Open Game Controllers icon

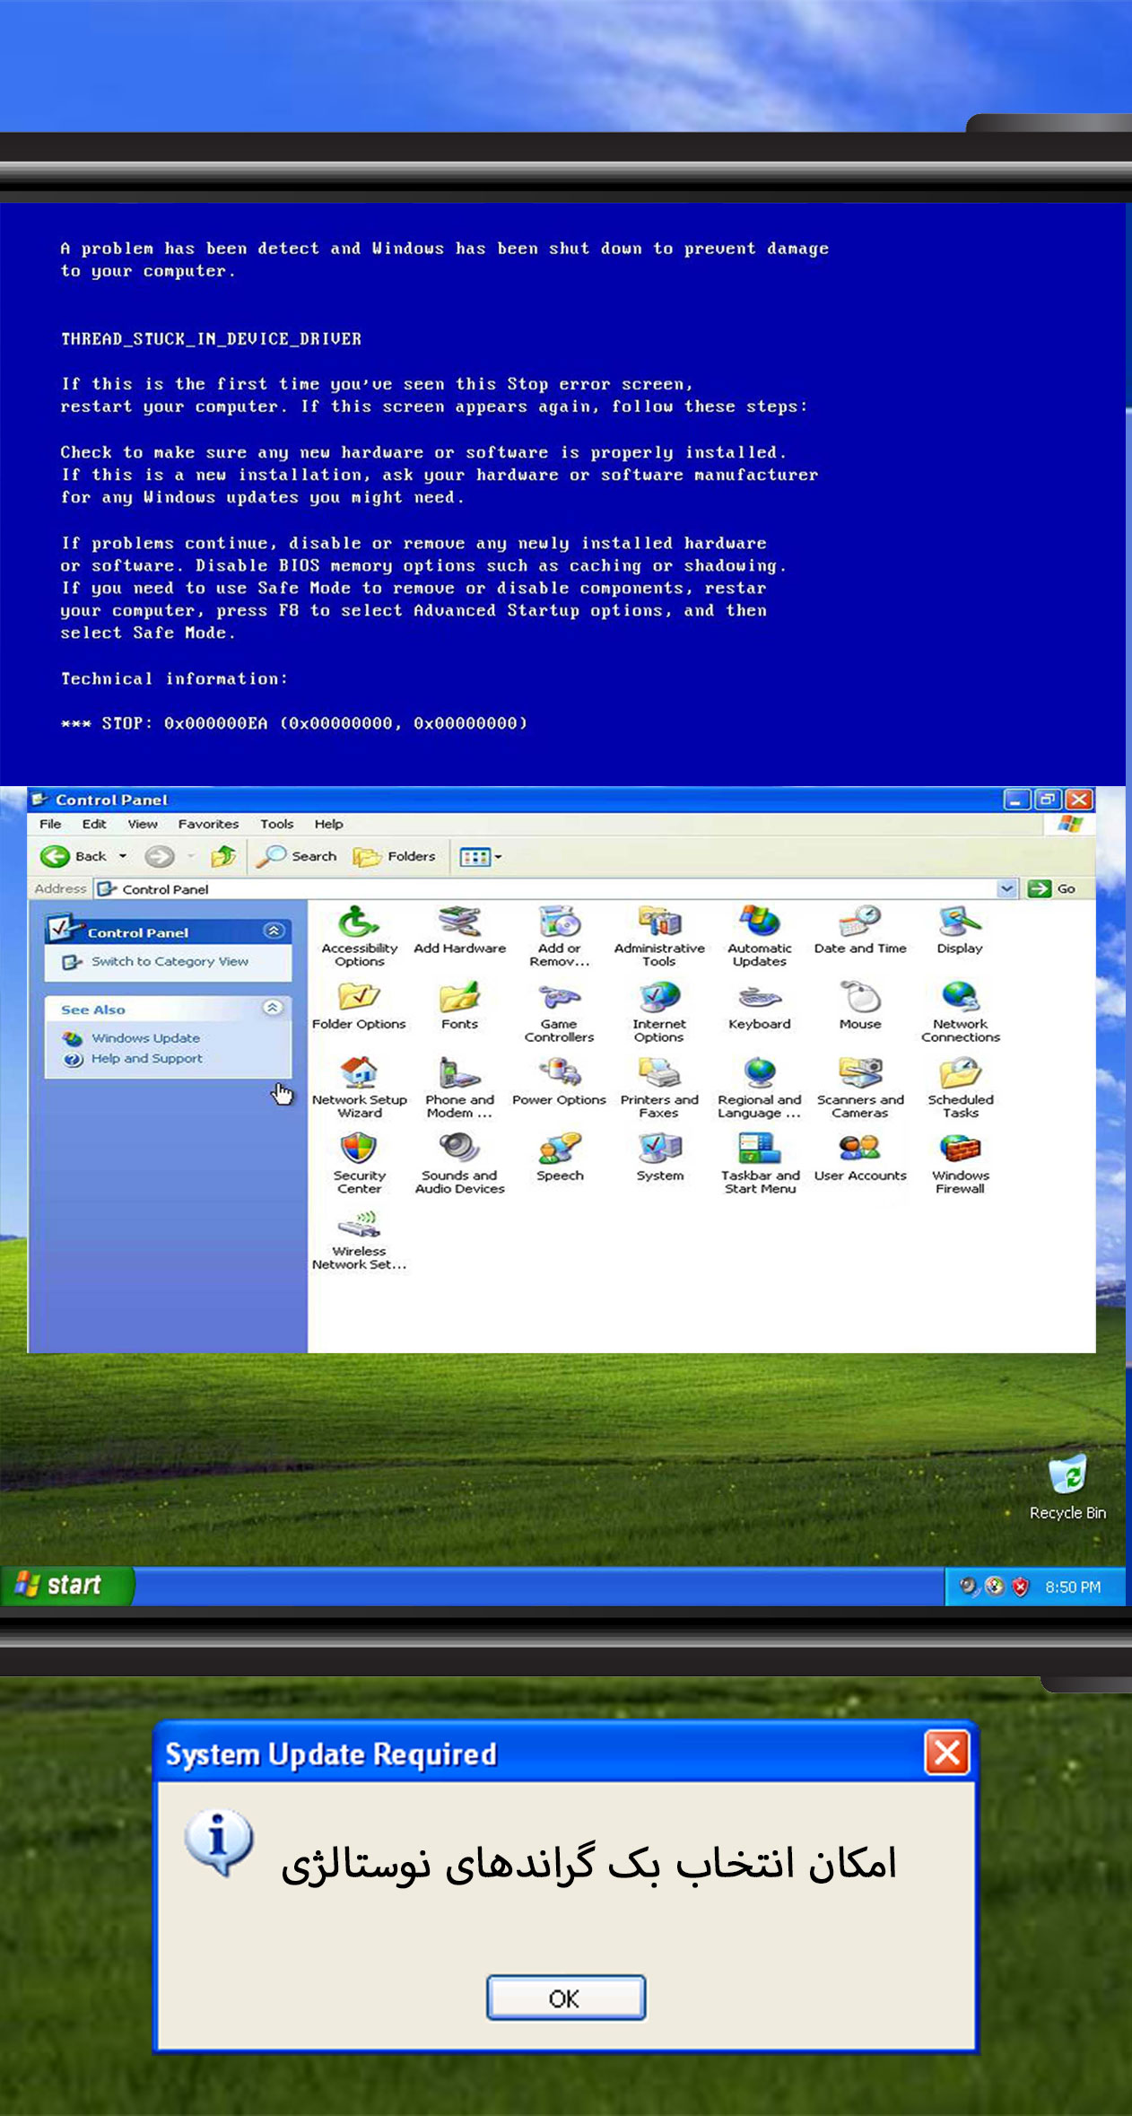coord(559,1011)
